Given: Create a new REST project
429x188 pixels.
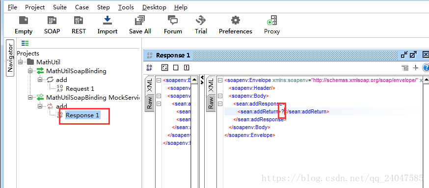Looking at the screenshot, I should click(x=79, y=25).
